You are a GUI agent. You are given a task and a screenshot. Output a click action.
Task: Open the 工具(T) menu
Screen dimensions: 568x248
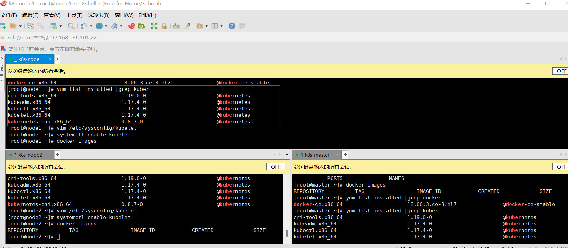(x=74, y=15)
